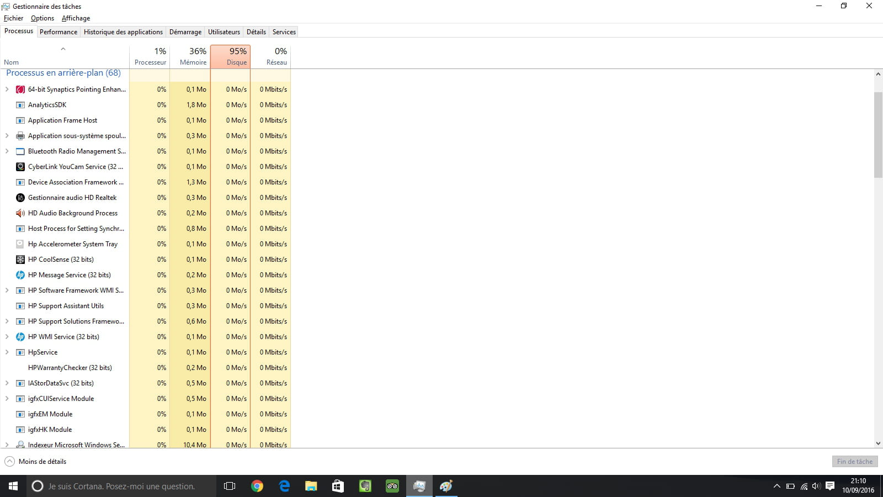Open Microsoft Edge from the taskbar
The height and width of the screenshot is (497, 883).
[284, 486]
